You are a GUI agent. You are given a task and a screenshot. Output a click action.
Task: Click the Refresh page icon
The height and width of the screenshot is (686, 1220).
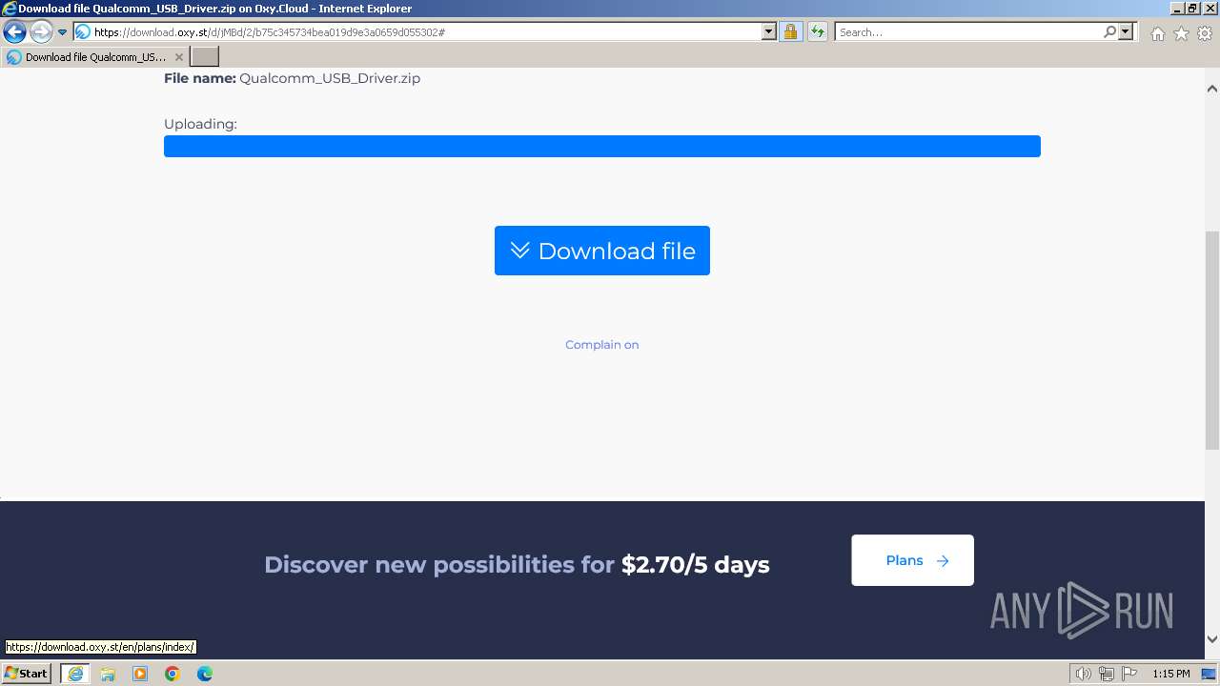818,32
